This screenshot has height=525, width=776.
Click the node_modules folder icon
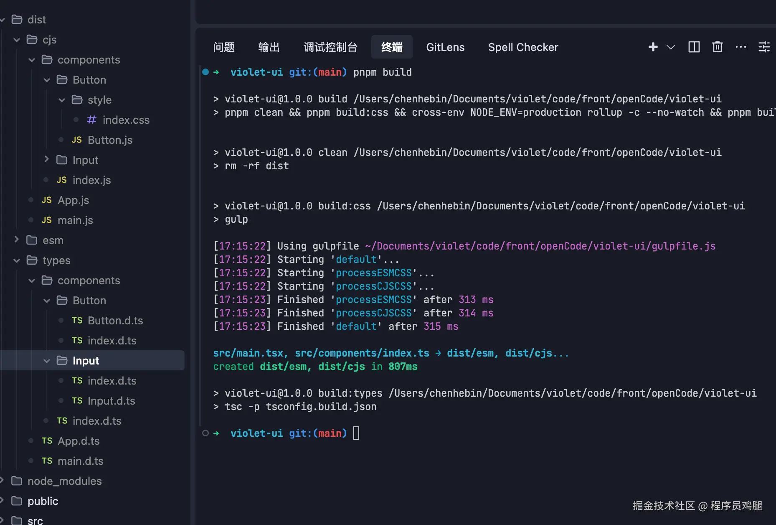coord(17,481)
